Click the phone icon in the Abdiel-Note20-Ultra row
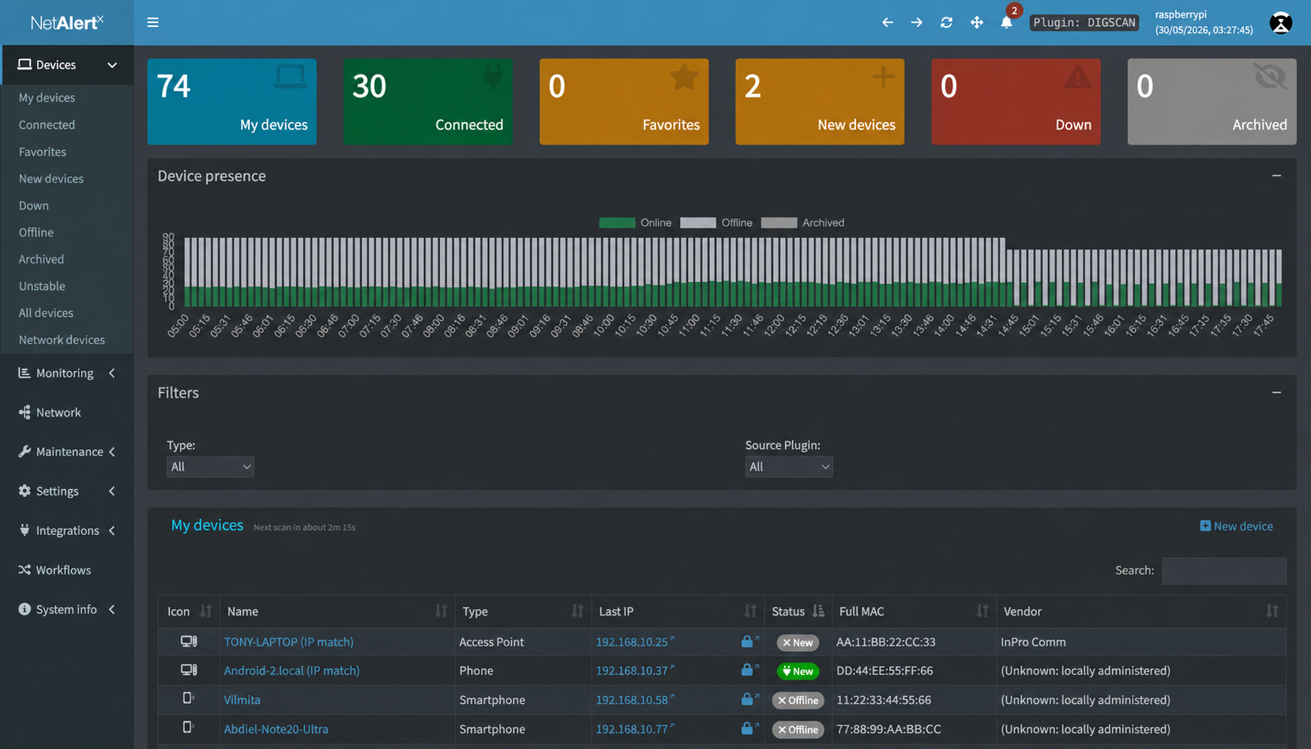Screen dimensions: 1311x749 point(188,727)
